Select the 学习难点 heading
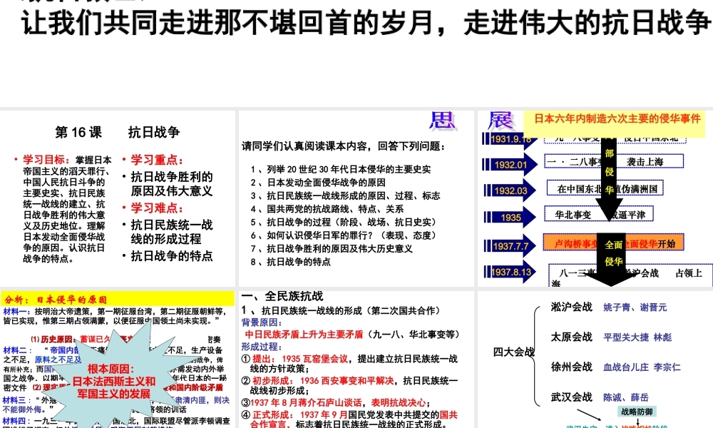Image resolution: width=713 pixels, height=428 pixels. [x=157, y=208]
